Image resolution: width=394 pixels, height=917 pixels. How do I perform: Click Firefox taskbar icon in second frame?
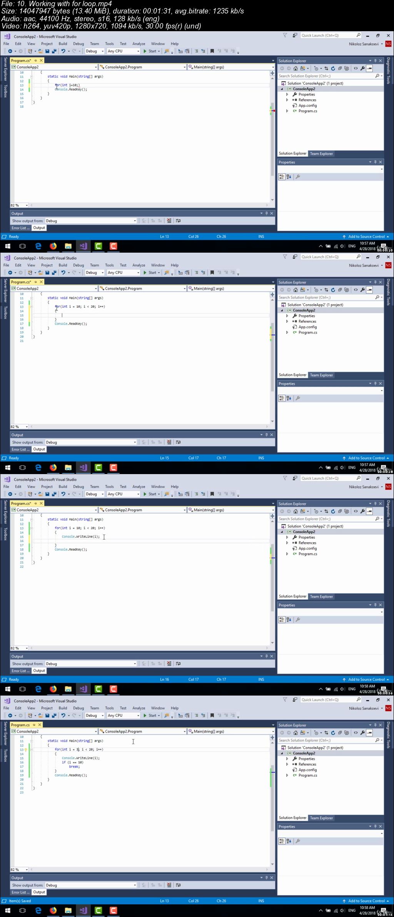pyautogui.click(x=53, y=468)
